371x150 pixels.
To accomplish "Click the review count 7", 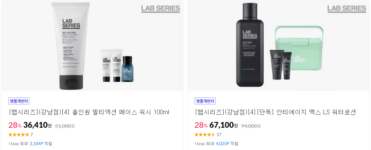I will [x=32, y=135].
